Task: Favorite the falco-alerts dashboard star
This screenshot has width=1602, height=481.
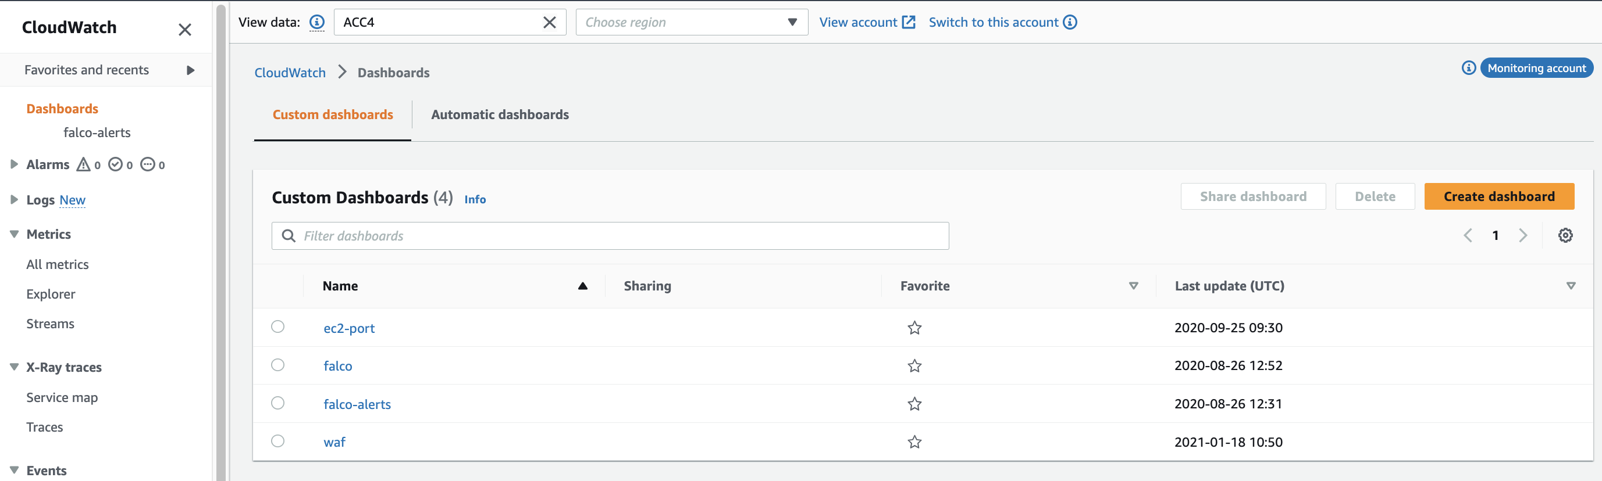Action: (914, 404)
